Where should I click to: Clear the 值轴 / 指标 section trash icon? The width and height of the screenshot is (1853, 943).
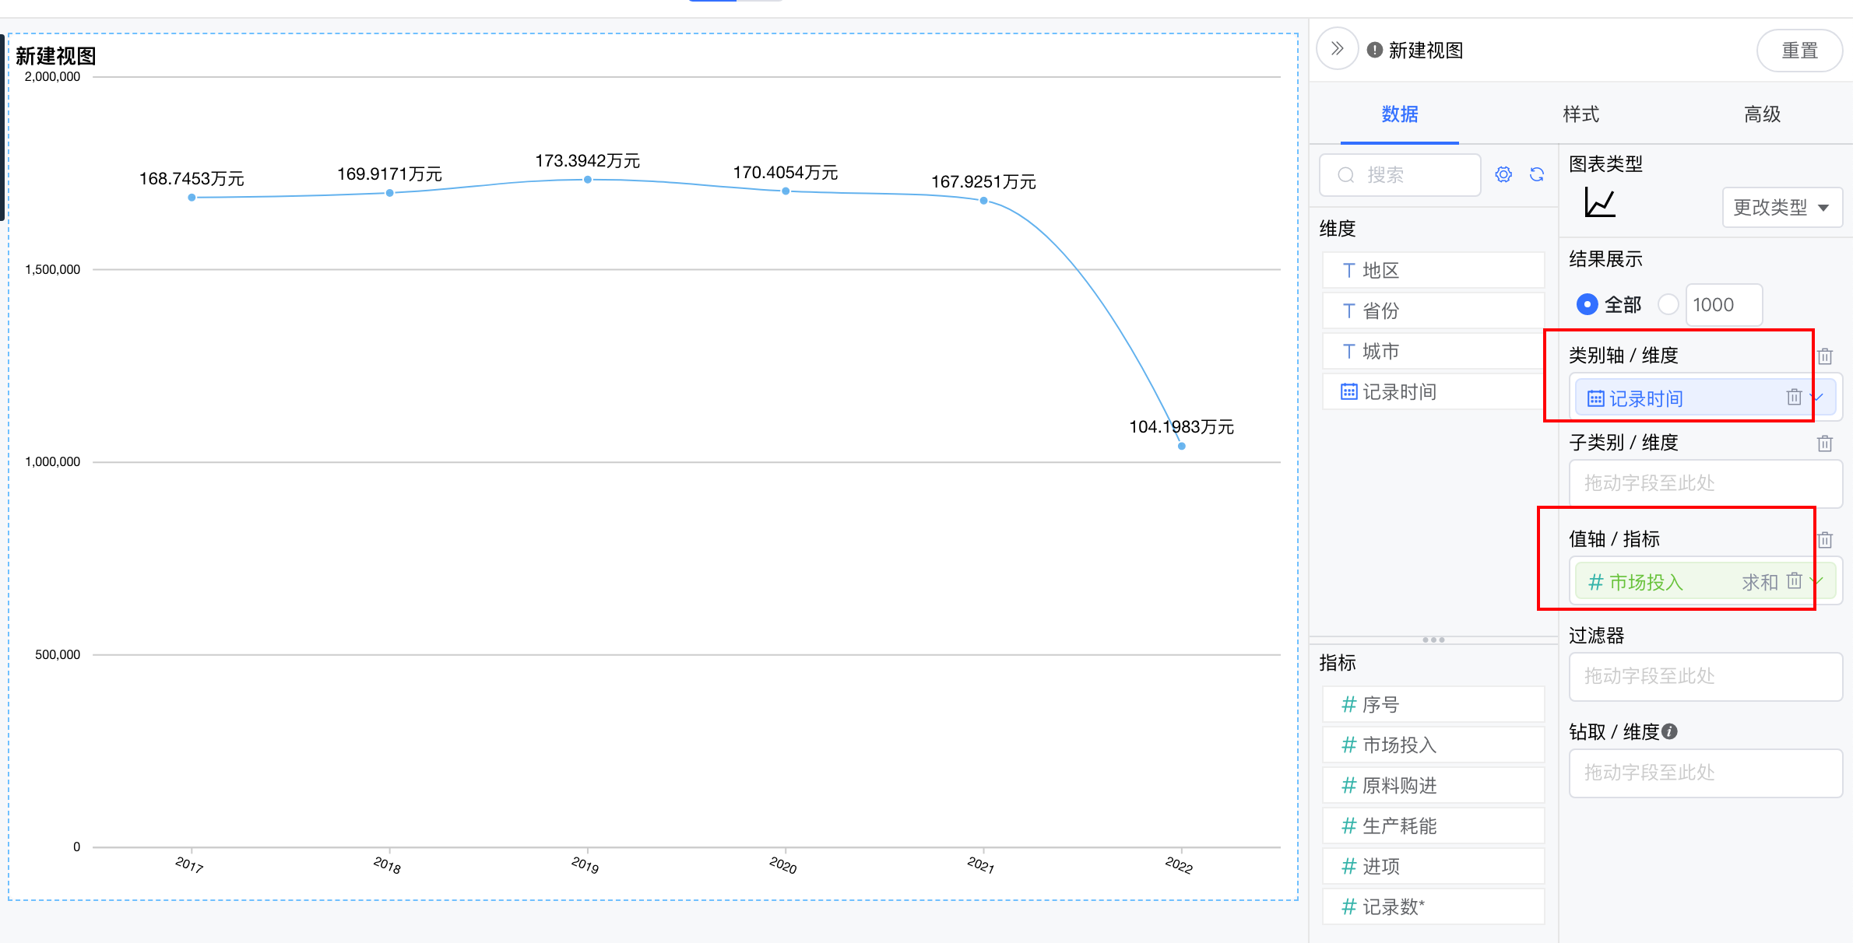[x=1825, y=539]
